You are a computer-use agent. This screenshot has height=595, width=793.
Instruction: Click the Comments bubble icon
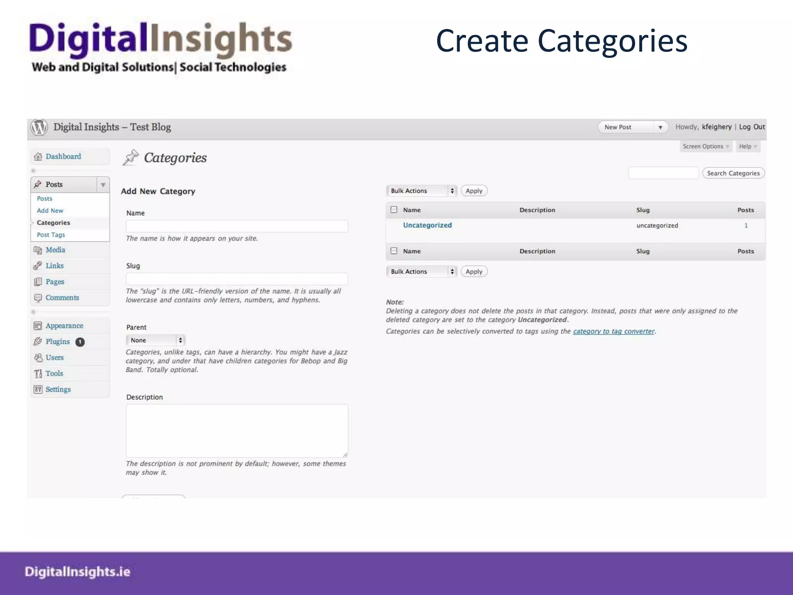click(38, 298)
